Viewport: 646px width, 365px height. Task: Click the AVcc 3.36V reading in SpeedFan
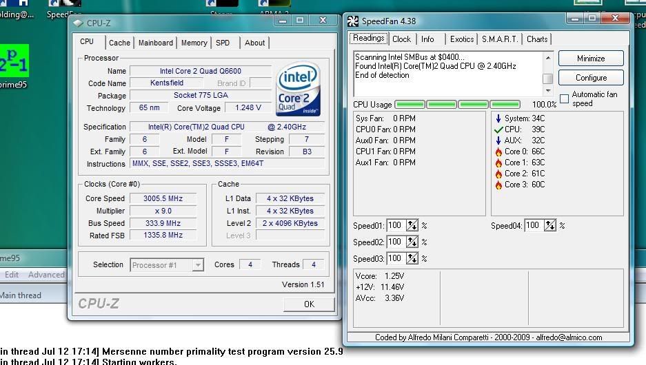click(x=379, y=298)
